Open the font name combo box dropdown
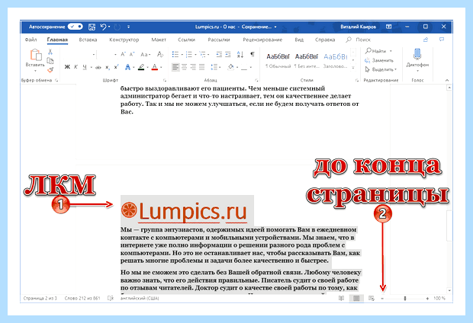 [x=94, y=55]
